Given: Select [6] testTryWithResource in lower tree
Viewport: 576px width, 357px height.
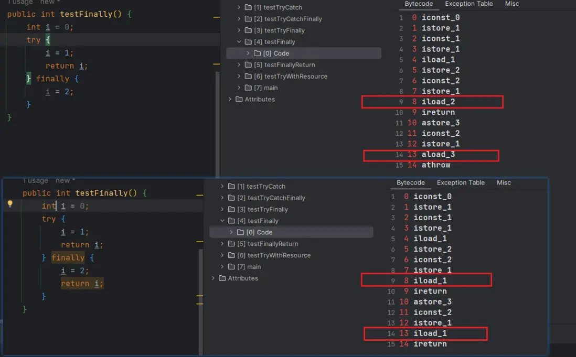Looking at the screenshot, I should 274,255.
